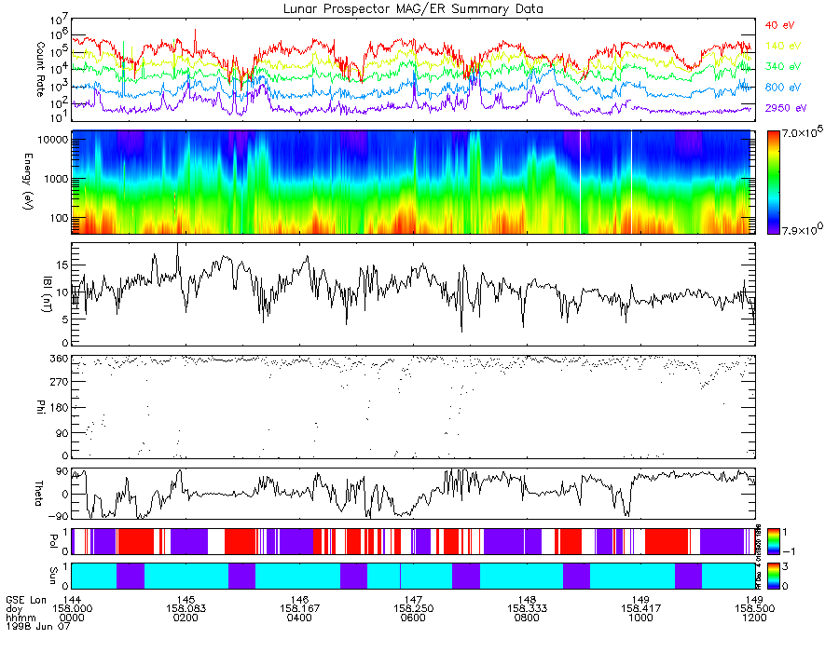Click the time tick label '1200'
The width and height of the screenshot is (839, 652).
click(754, 618)
